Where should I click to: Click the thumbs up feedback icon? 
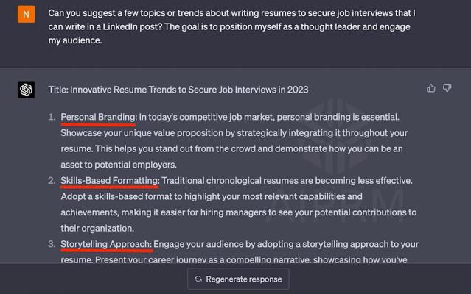[431, 88]
